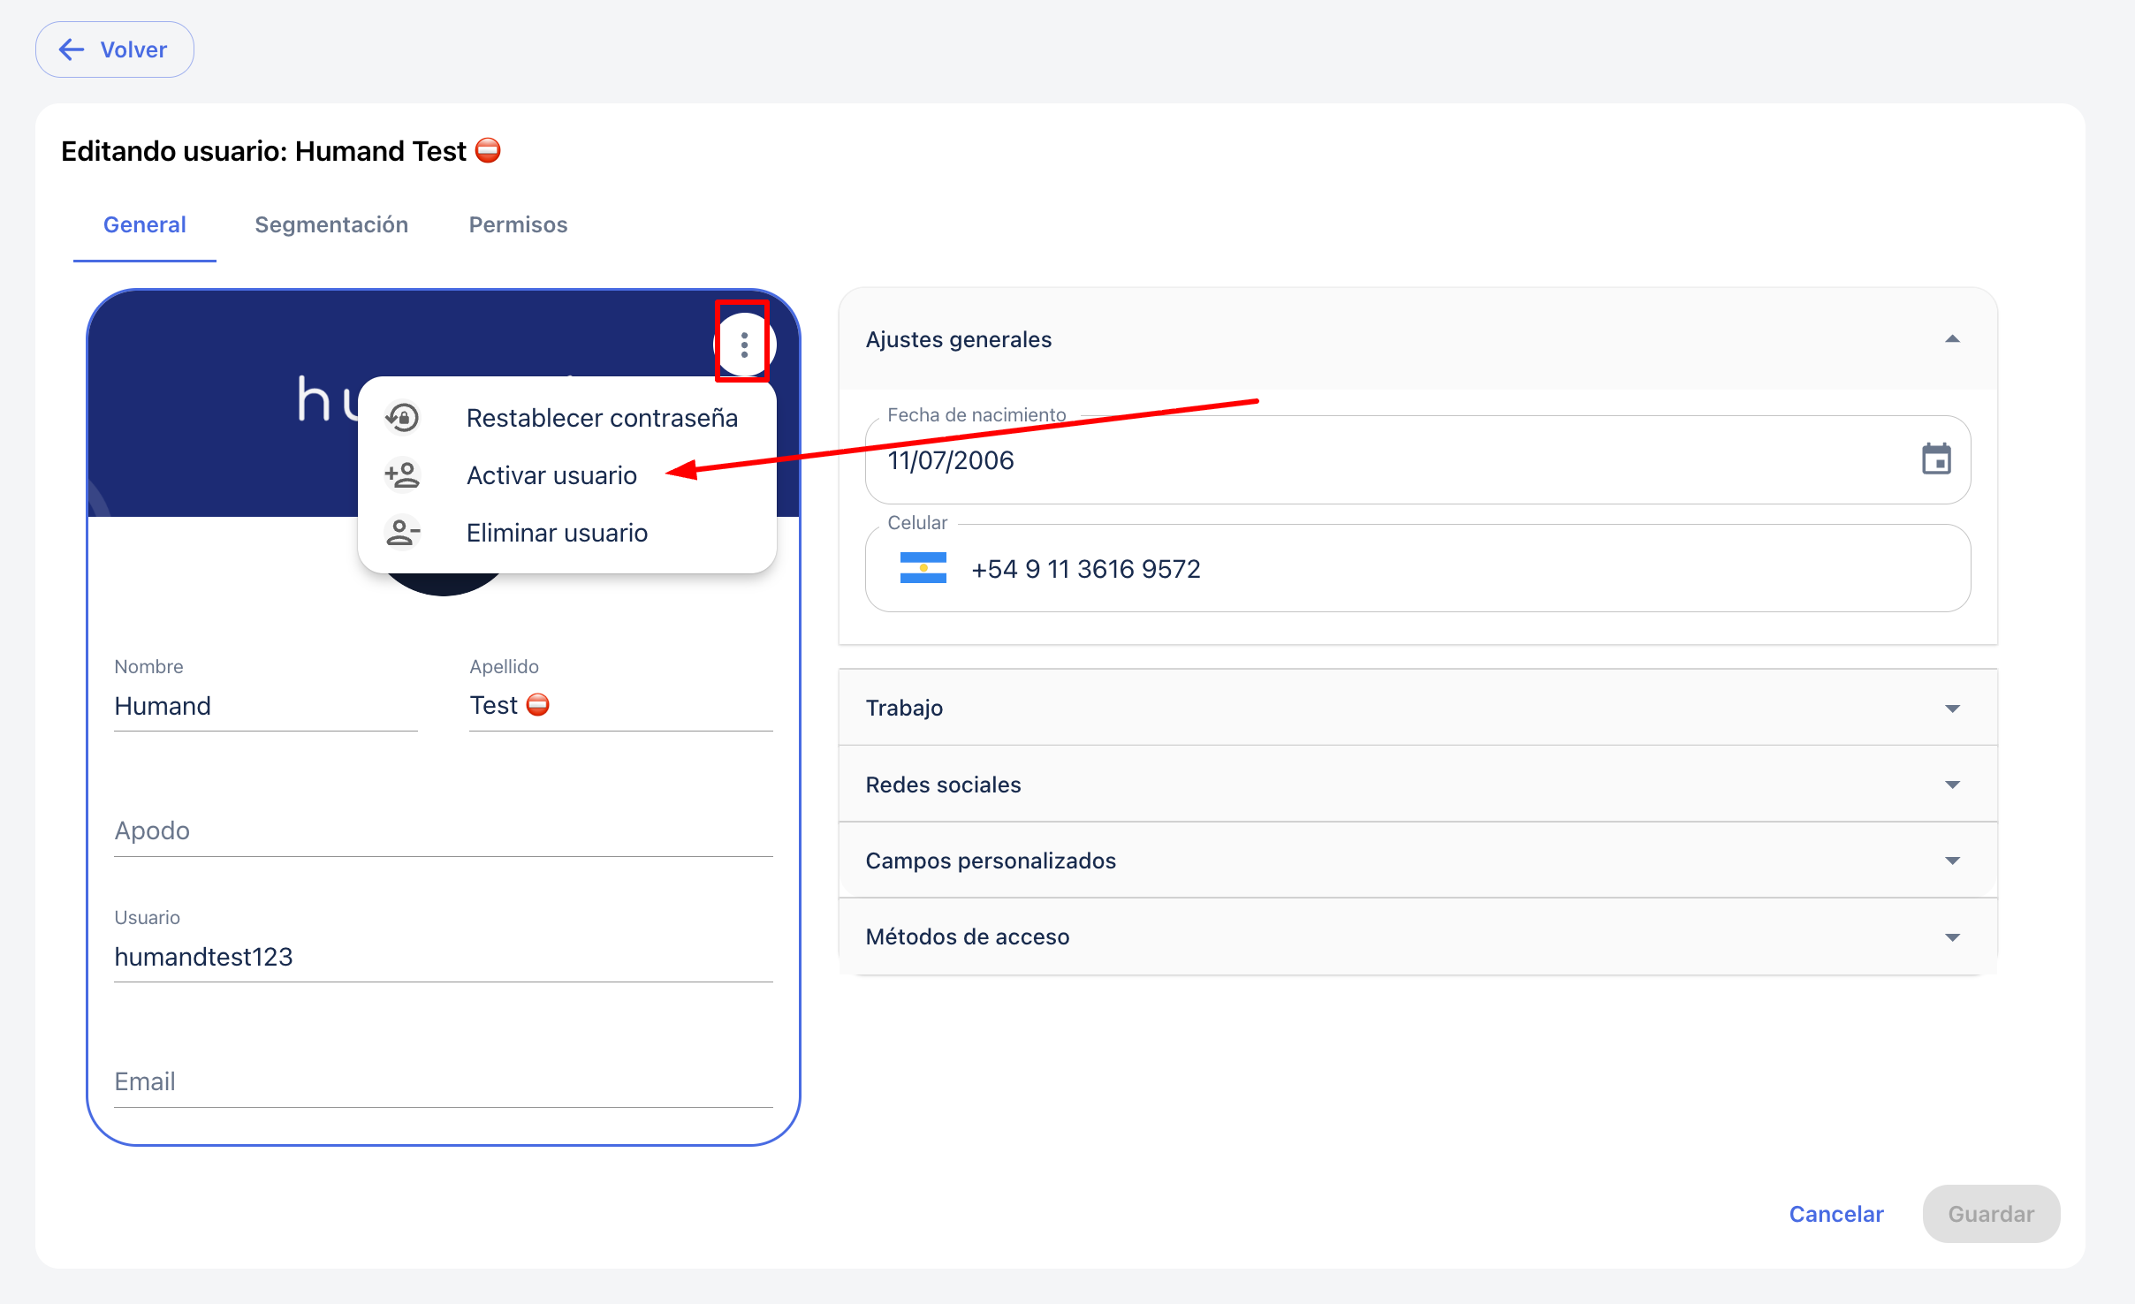Click the remove-person delete user icon
This screenshot has height=1304, width=2135.
(403, 533)
